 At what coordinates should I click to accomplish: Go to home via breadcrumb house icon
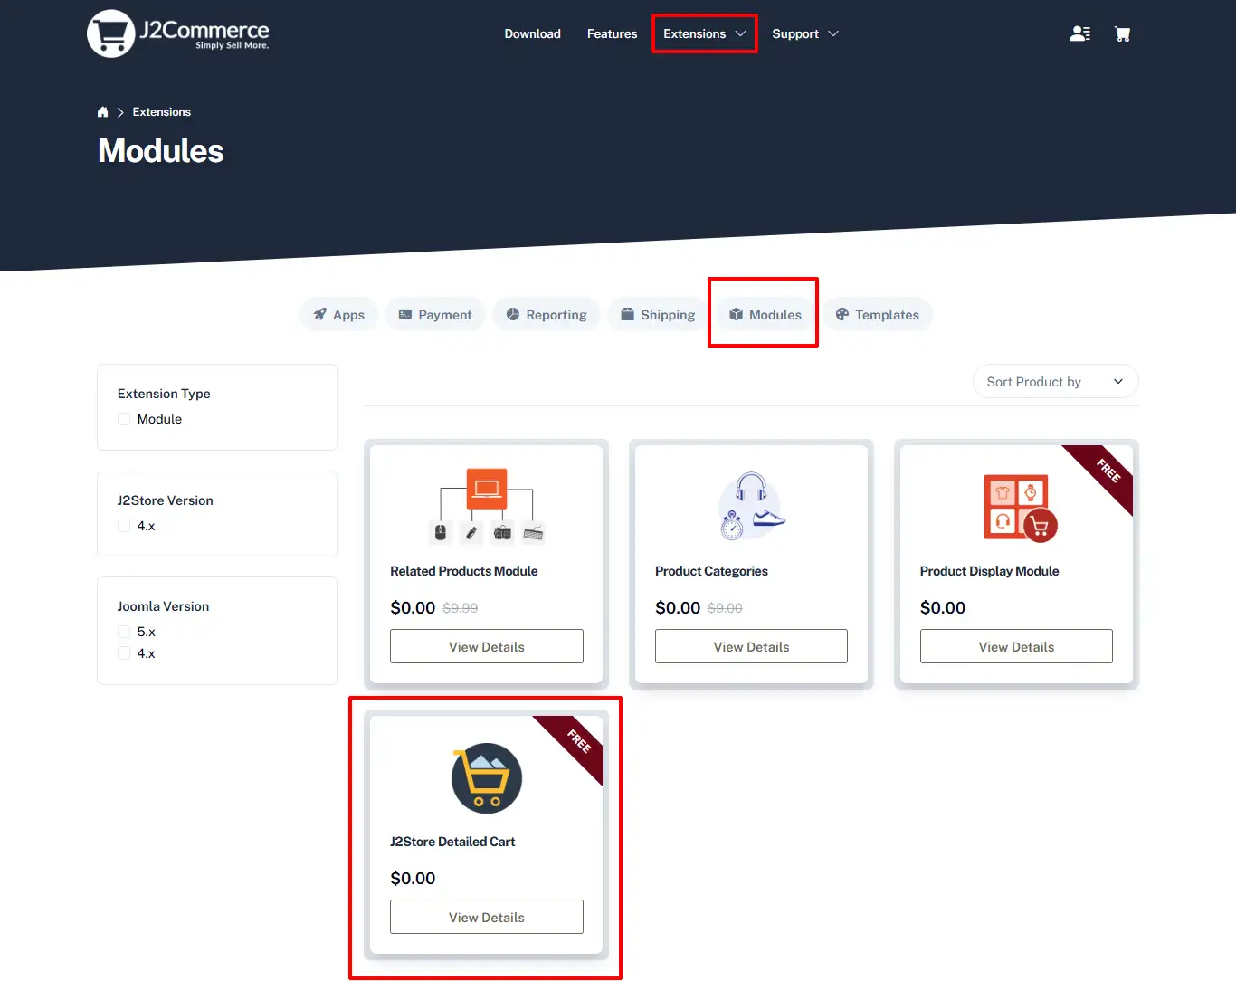click(x=102, y=112)
